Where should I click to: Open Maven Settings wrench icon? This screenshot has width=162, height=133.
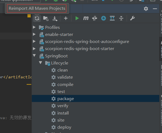point(132,18)
